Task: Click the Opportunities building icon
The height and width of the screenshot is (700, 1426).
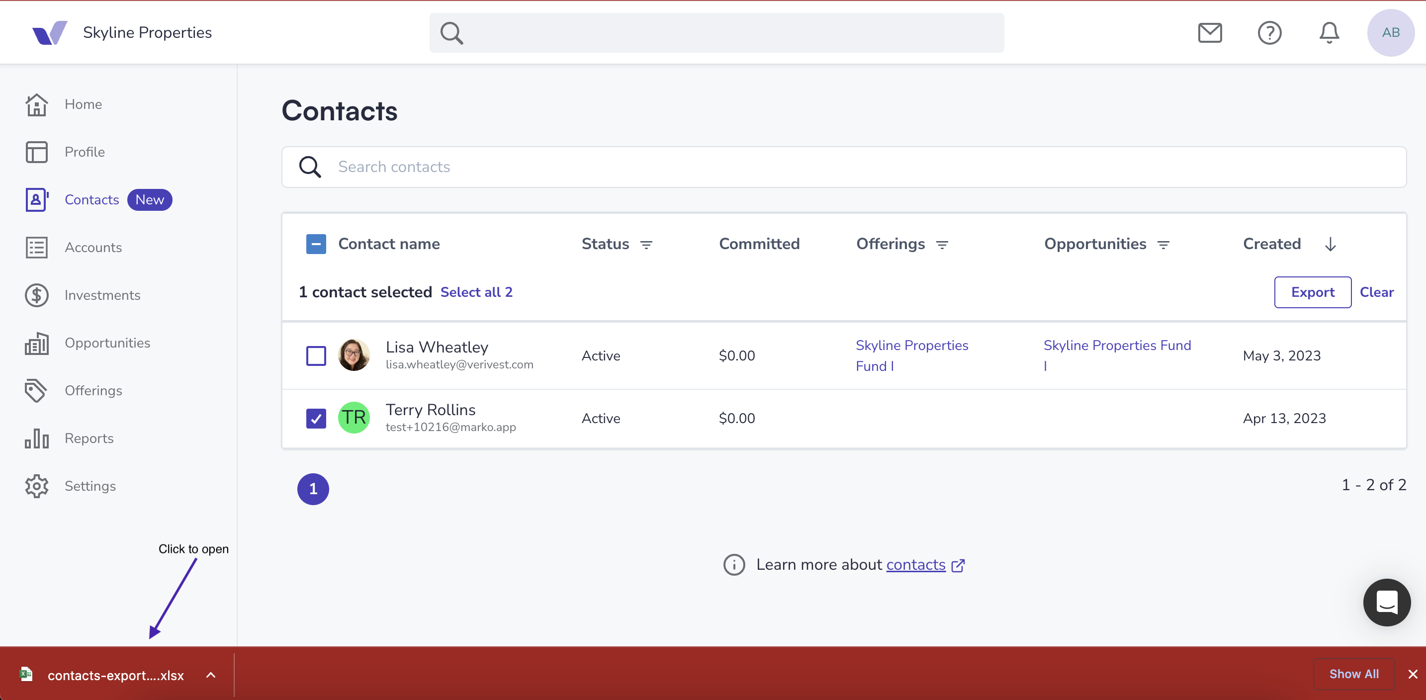Action: pyautogui.click(x=36, y=343)
